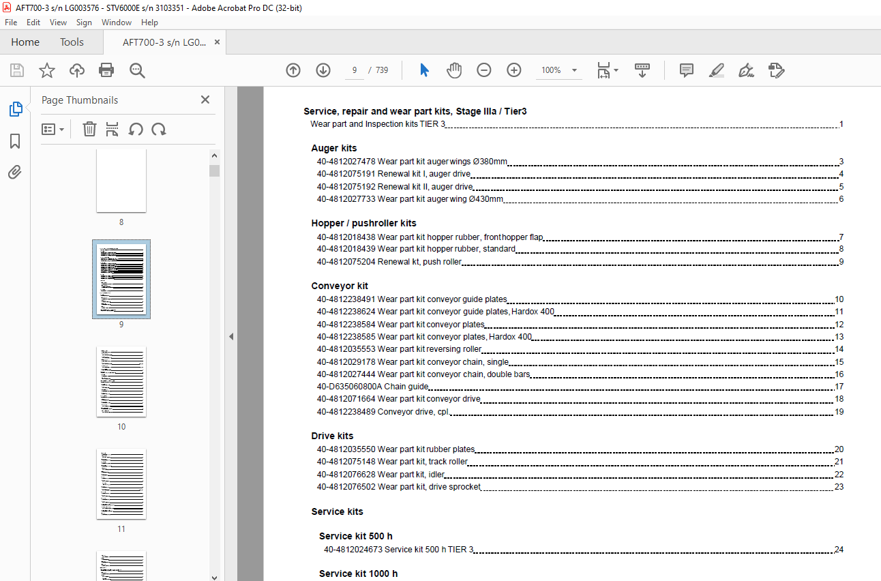881x581 pixels.
Task: Open the Sign menu
Action: click(84, 23)
